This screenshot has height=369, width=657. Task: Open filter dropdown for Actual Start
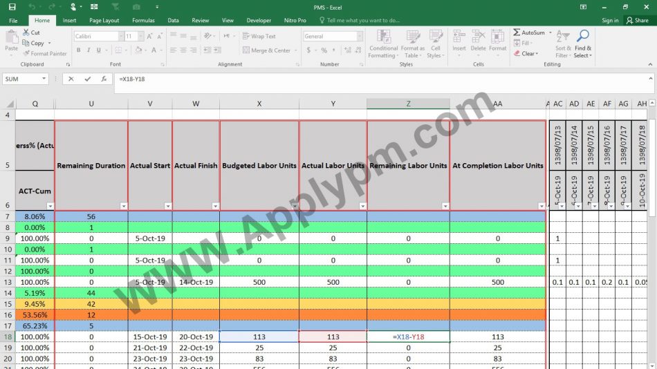point(168,206)
